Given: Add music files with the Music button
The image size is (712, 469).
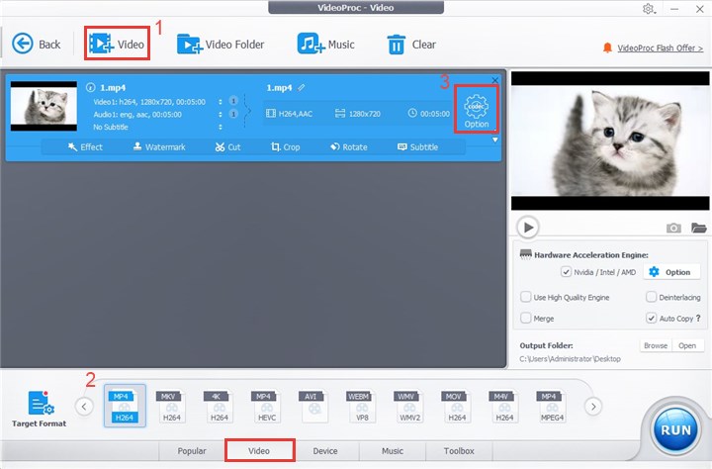Looking at the screenshot, I should [325, 45].
